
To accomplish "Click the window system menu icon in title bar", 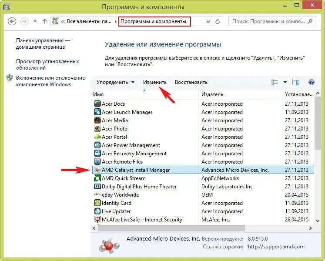I will pos(7,7).
